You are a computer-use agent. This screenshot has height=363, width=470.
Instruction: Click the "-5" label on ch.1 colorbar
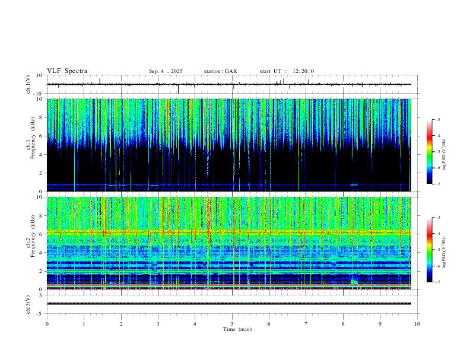[437, 152]
